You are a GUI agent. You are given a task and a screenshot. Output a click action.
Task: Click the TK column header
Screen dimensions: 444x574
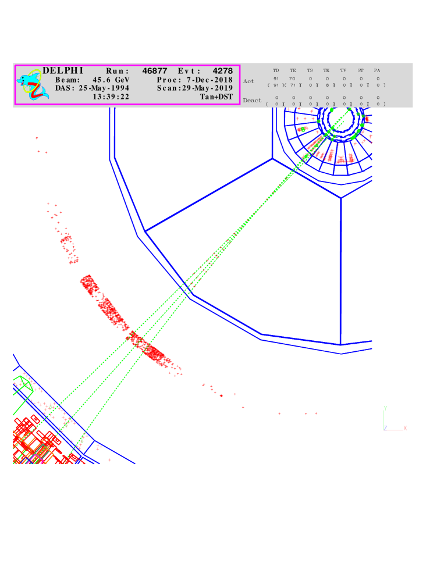tap(326, 70)
